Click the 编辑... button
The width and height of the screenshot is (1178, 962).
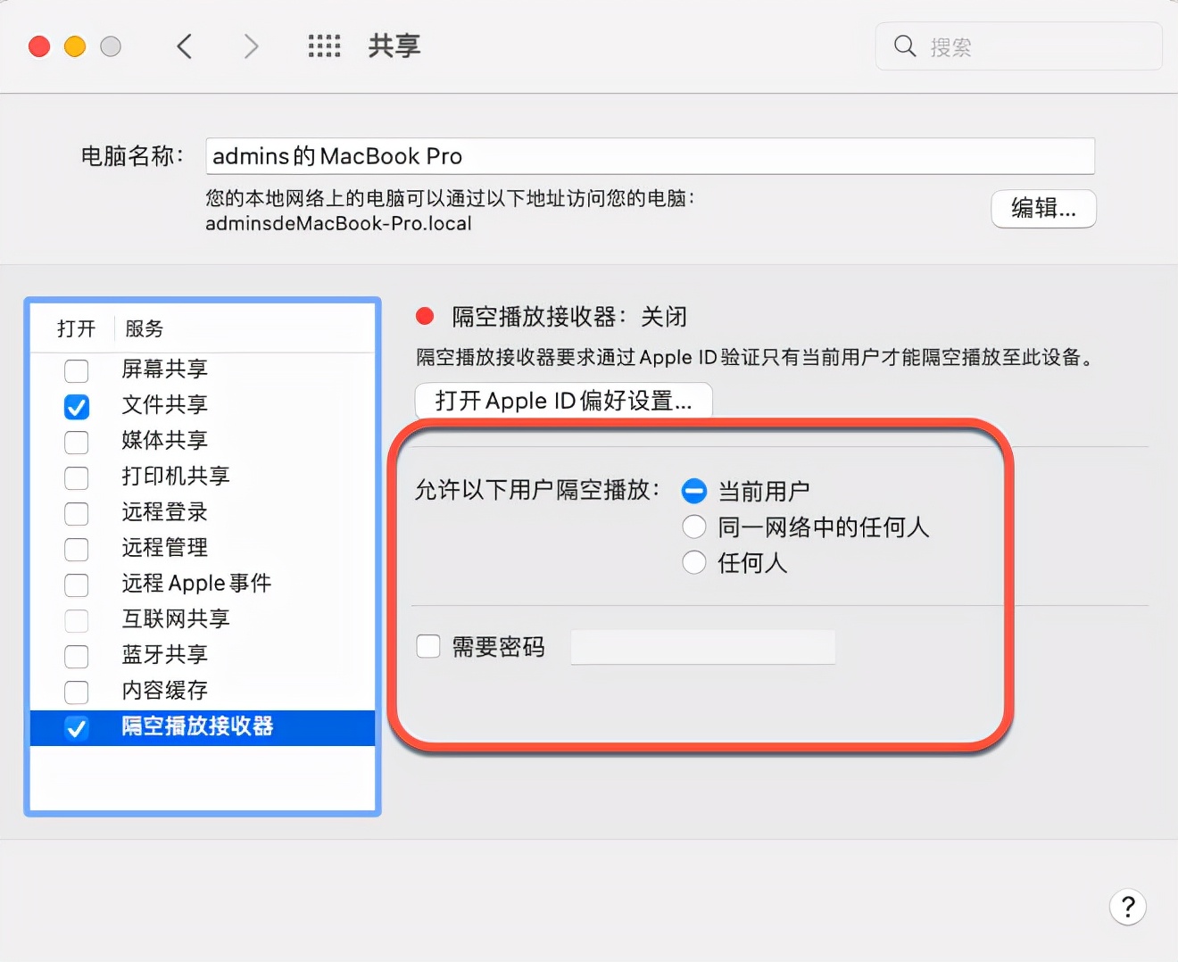[1043, 209]
